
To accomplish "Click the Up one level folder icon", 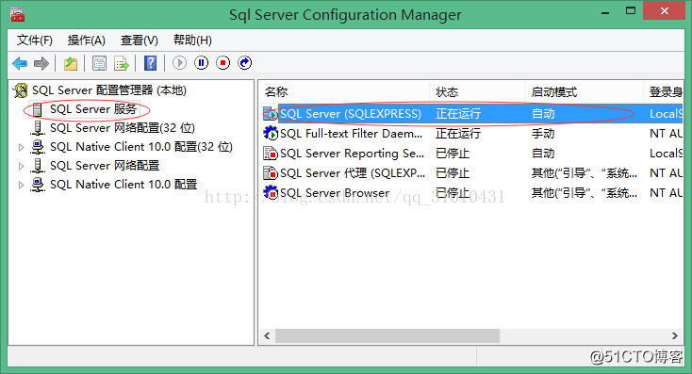I will click(71, 63).
